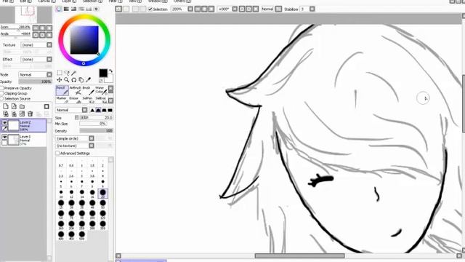Show the color wheel panel

[59, 9]
